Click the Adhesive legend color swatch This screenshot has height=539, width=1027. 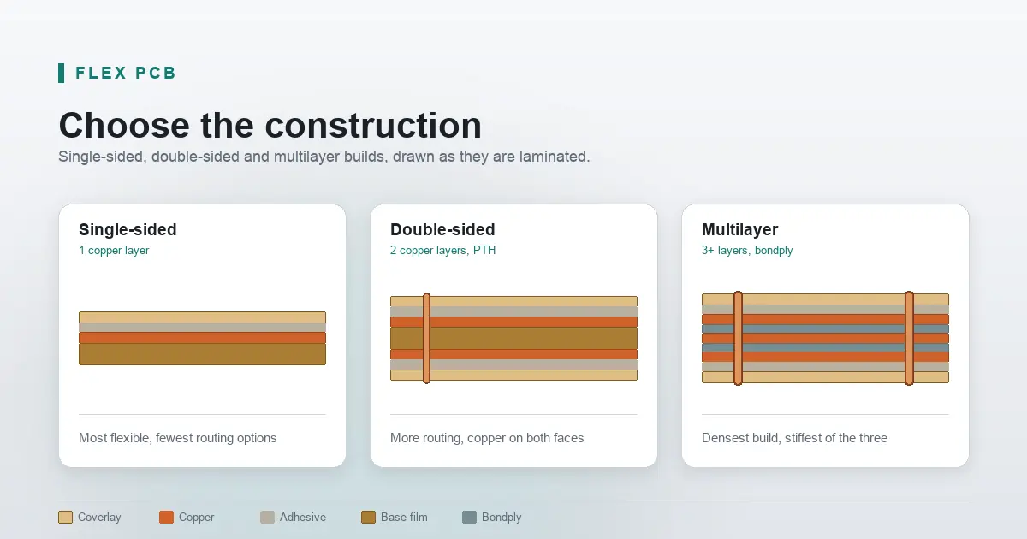[x=267, y=517]
